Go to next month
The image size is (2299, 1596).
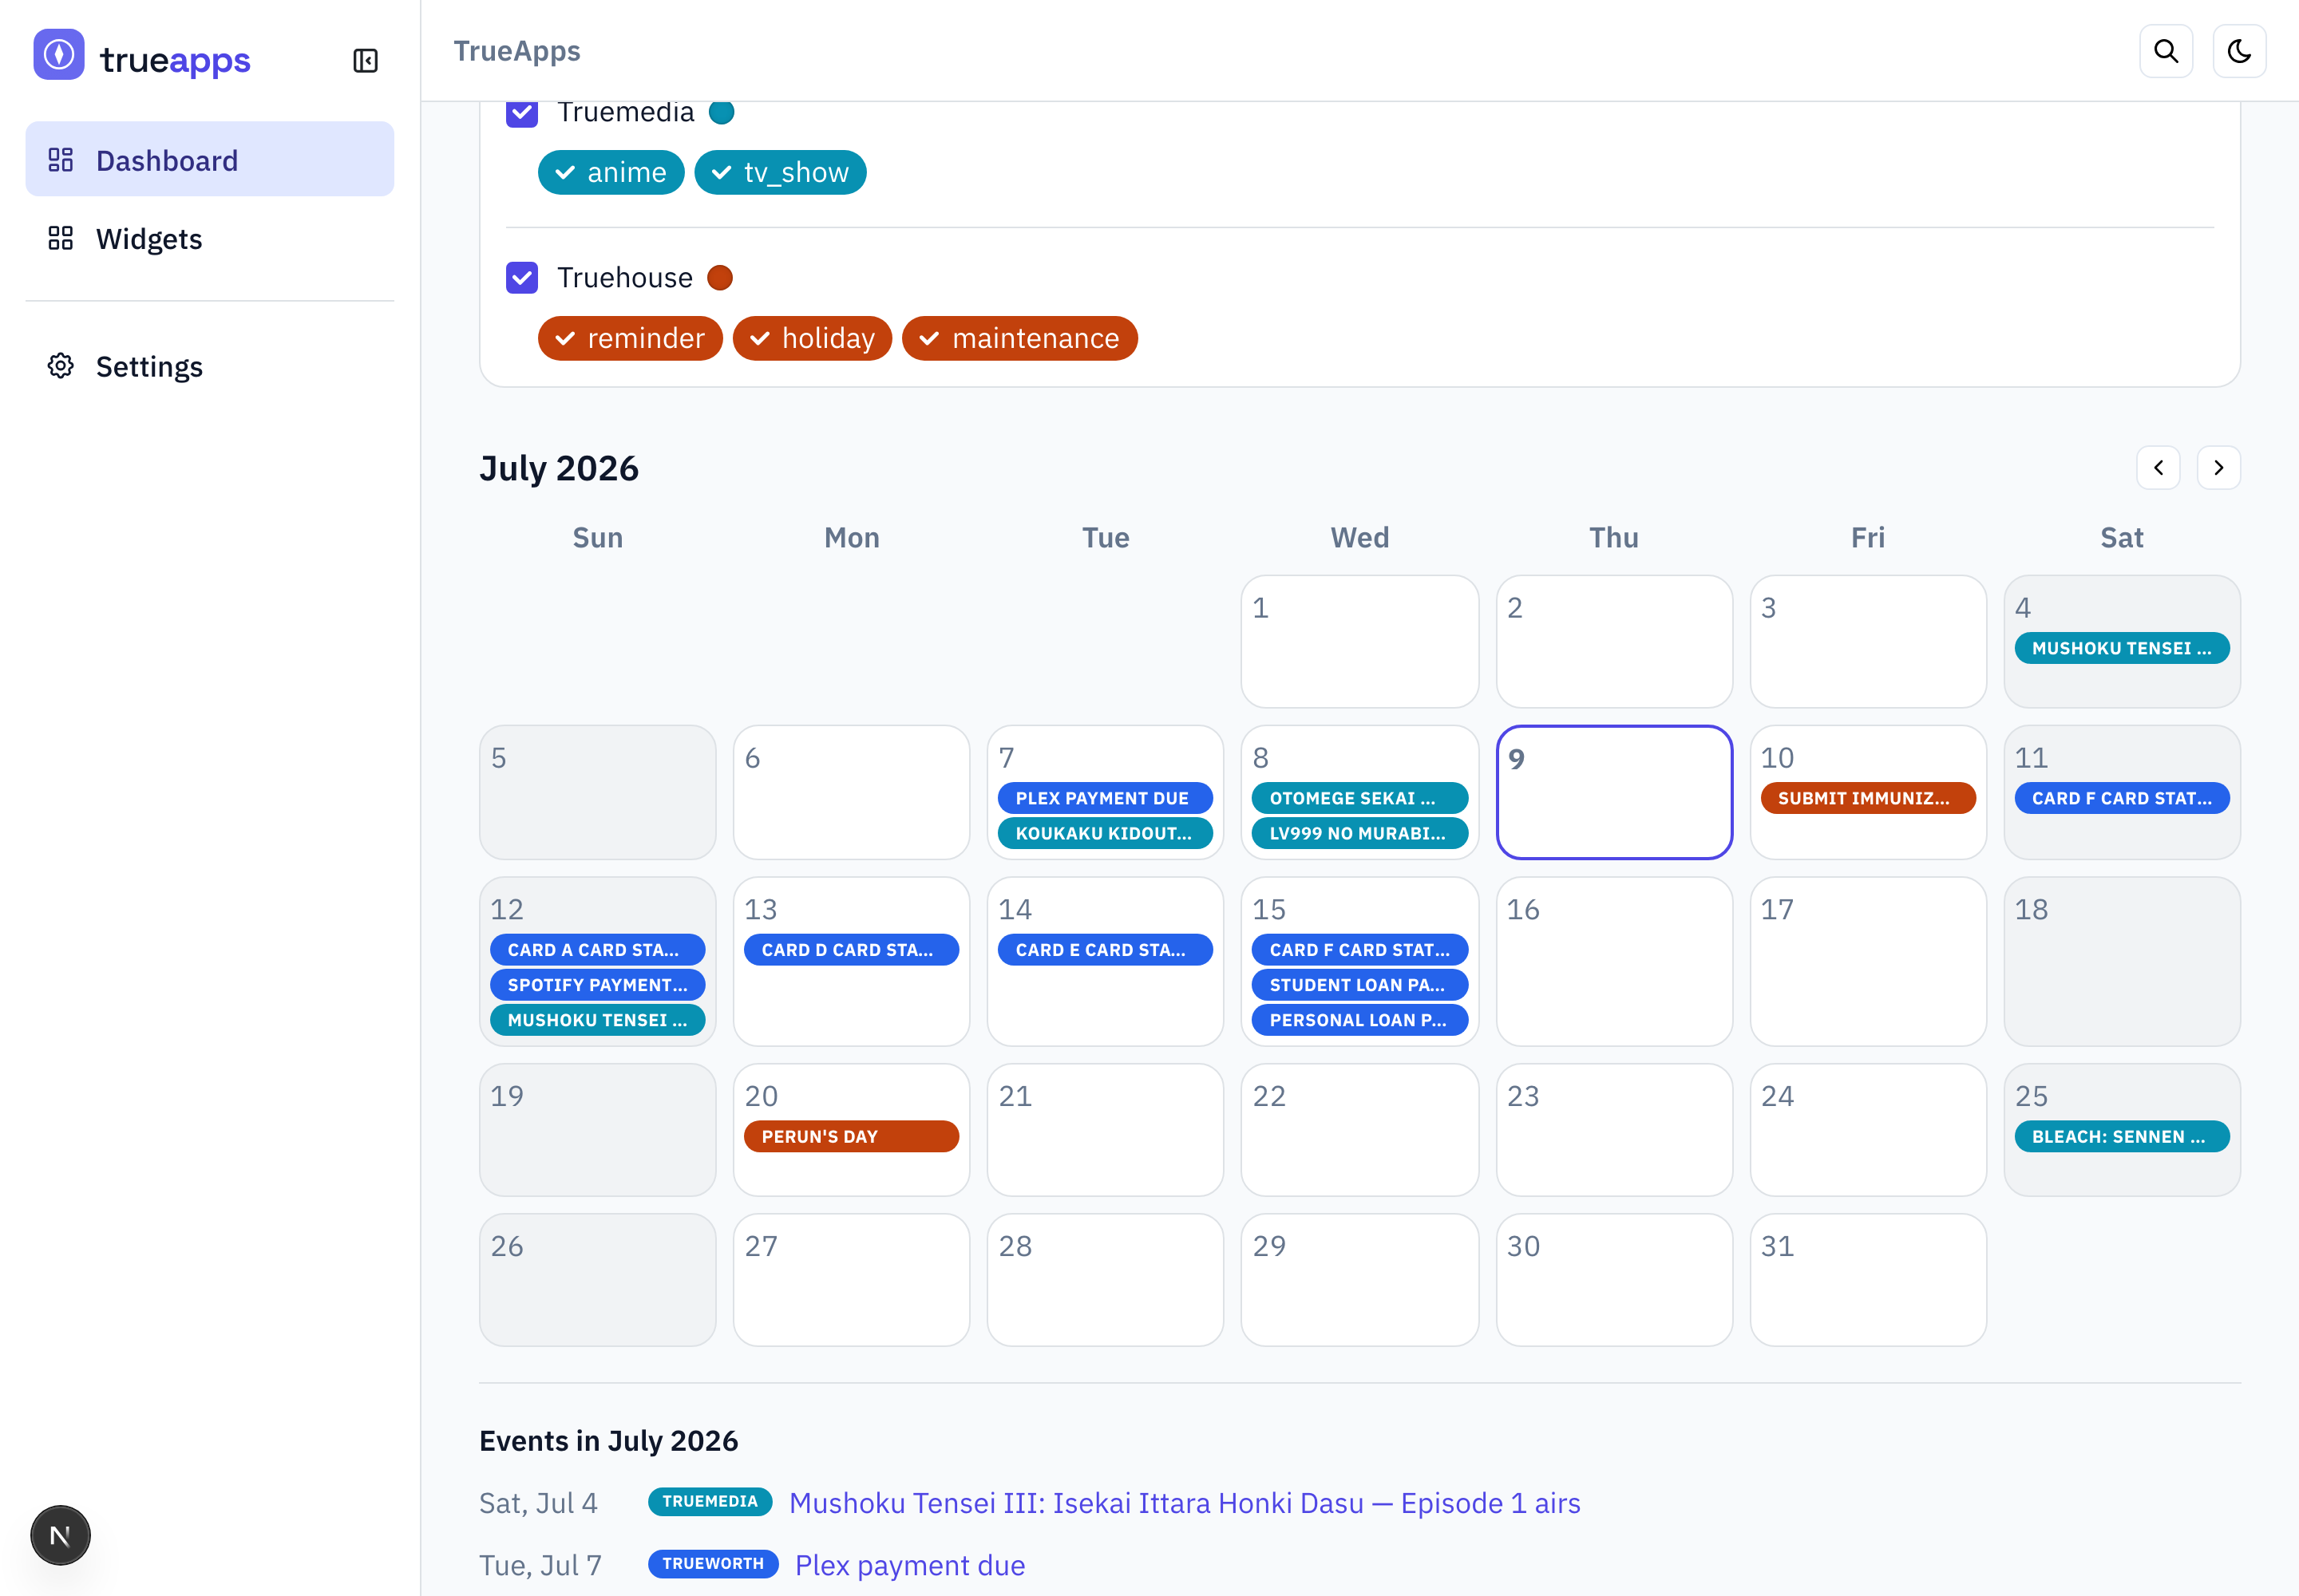tap(2218, 468)
